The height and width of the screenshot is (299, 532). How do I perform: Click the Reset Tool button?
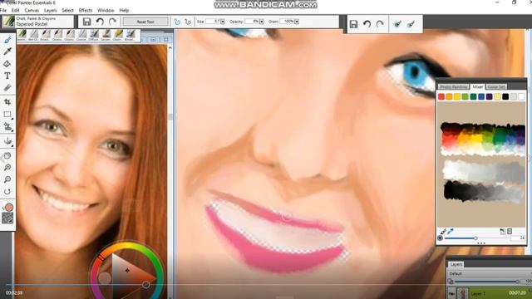[x=145, y=22]
